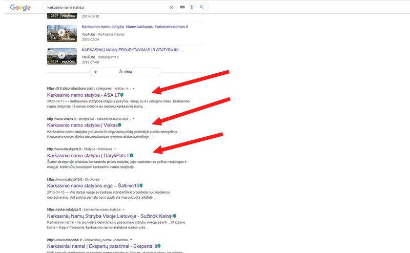Open the on-screen keyboard icon in search bar
Screen dimensions: 410x253
pos(182,7)
